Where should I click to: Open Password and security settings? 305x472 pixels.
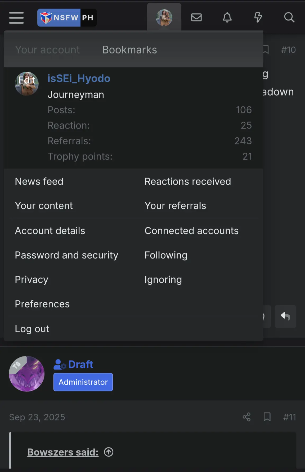coord(67,255)
